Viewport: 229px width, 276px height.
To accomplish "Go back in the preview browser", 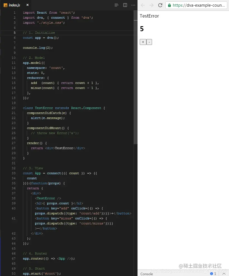I will pyautogui.click(x=143, y=5).
